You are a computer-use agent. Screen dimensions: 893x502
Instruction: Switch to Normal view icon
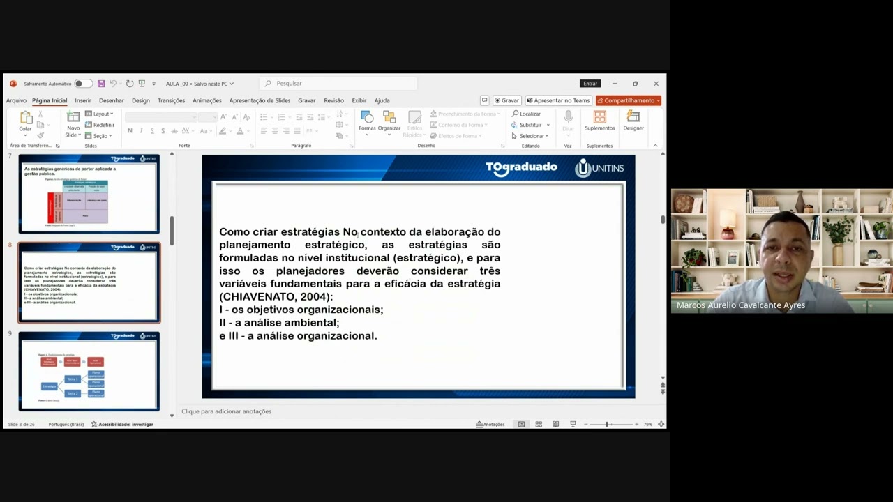click(521, 424)
